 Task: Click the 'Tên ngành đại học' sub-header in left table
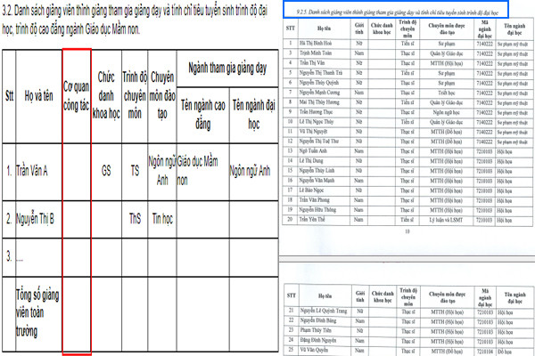point(253,115)
